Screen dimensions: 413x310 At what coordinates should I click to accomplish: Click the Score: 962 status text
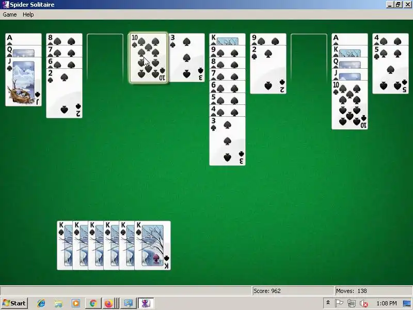(x=267, y=291)
